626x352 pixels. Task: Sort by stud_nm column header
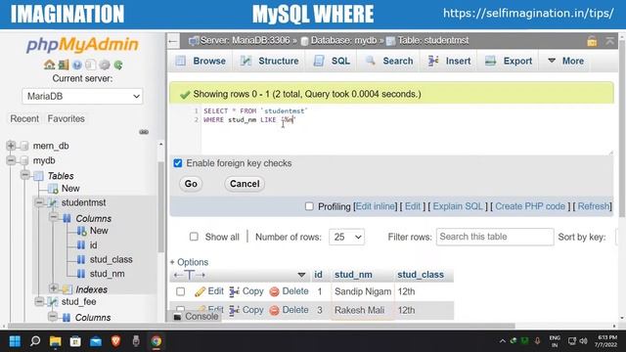[x=353, y=275]
